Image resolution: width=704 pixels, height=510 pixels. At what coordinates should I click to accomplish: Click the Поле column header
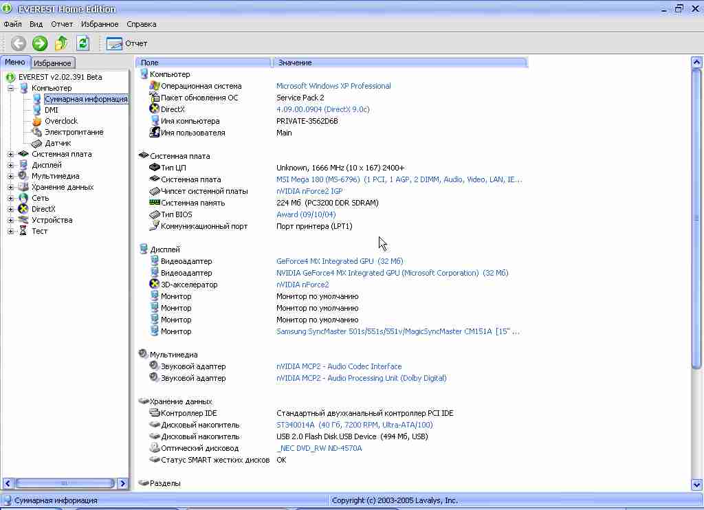[203, 63]
